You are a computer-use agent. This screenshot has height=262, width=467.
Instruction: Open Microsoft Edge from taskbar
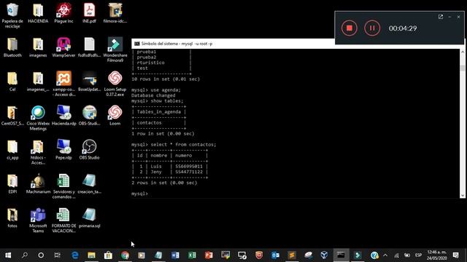pyautogui.click(x=74, y=255)
